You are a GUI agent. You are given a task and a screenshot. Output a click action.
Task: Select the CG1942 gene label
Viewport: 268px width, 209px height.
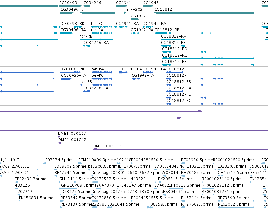138,16
